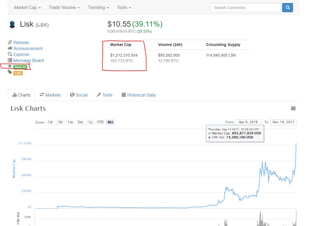This screenshot has width=311, height=226.
Task: Click the globe icon on Social tab
Action: click(72, 95)
